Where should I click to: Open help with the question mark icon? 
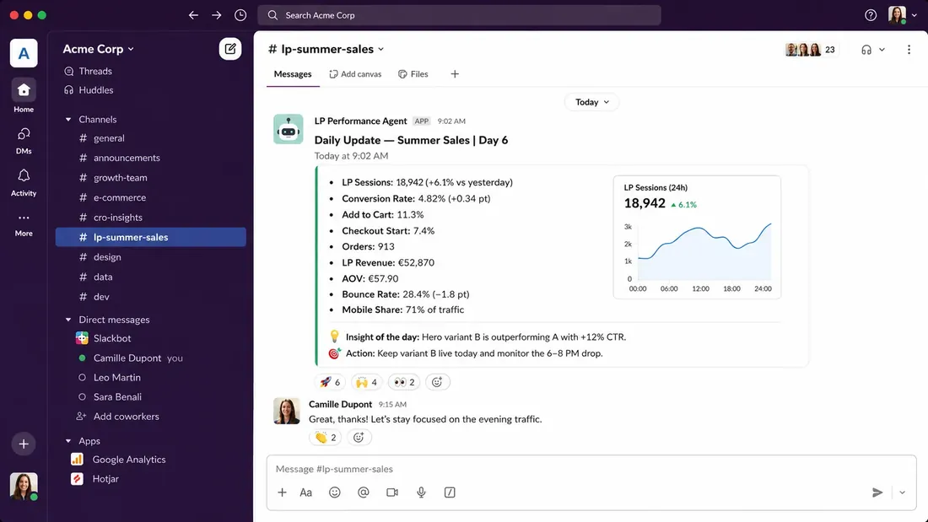(x=871, y=15)
